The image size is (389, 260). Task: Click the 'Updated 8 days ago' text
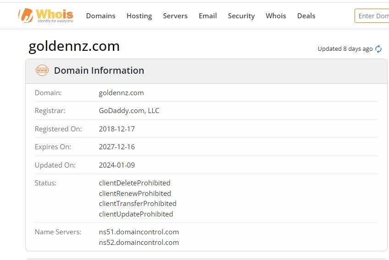click(x=345, y=49)
